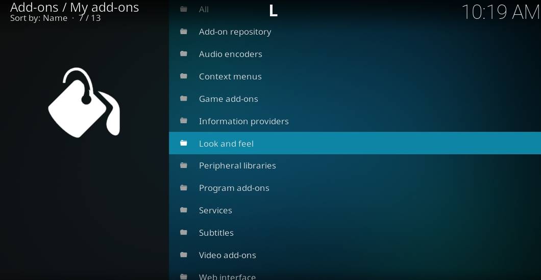Open Context menus category
541x280 pixels.
coord(355,76)
